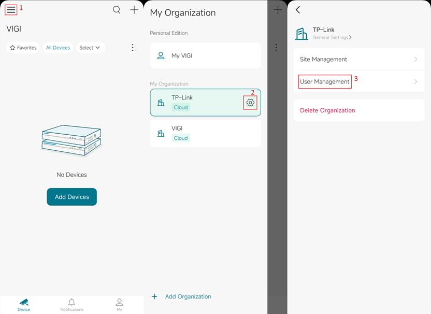Open TP-Link organization settings gear
431x314 pixels.
(x=250, y=103)
